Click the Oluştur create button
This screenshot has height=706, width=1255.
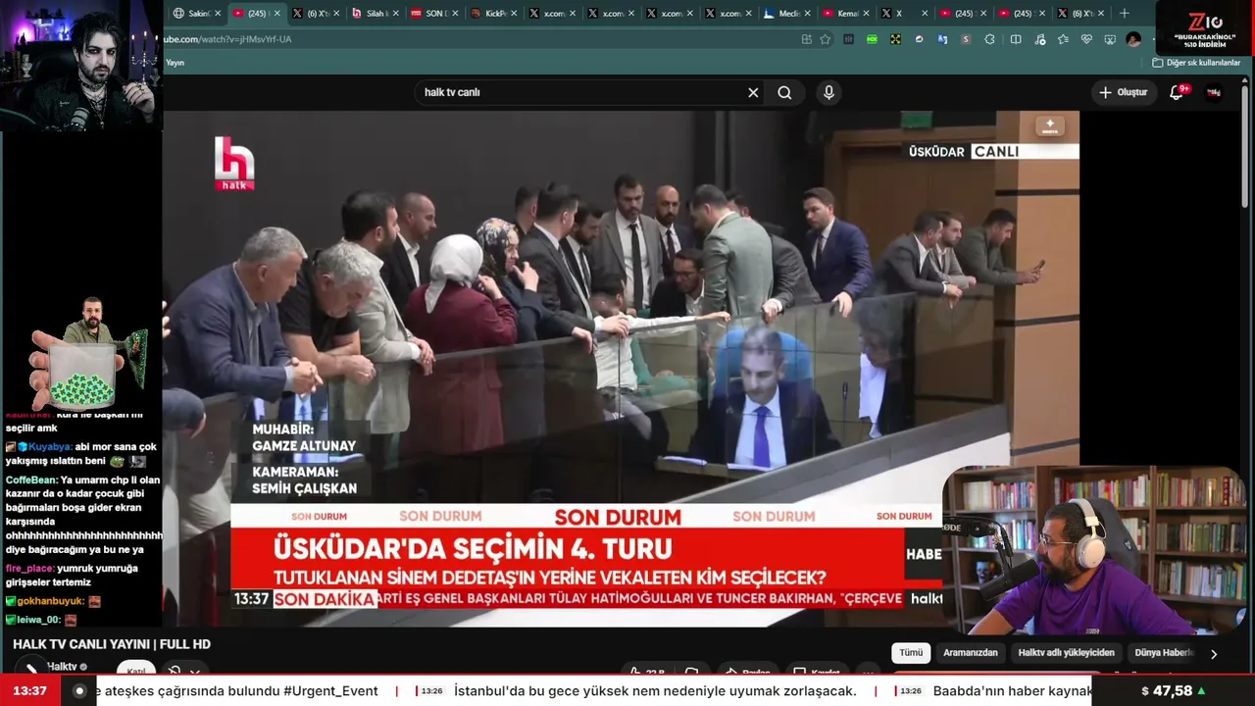(1123, 92)
